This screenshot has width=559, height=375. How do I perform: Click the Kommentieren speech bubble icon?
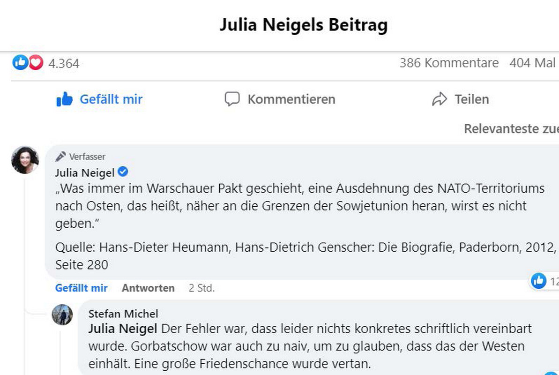click(232, 99)
